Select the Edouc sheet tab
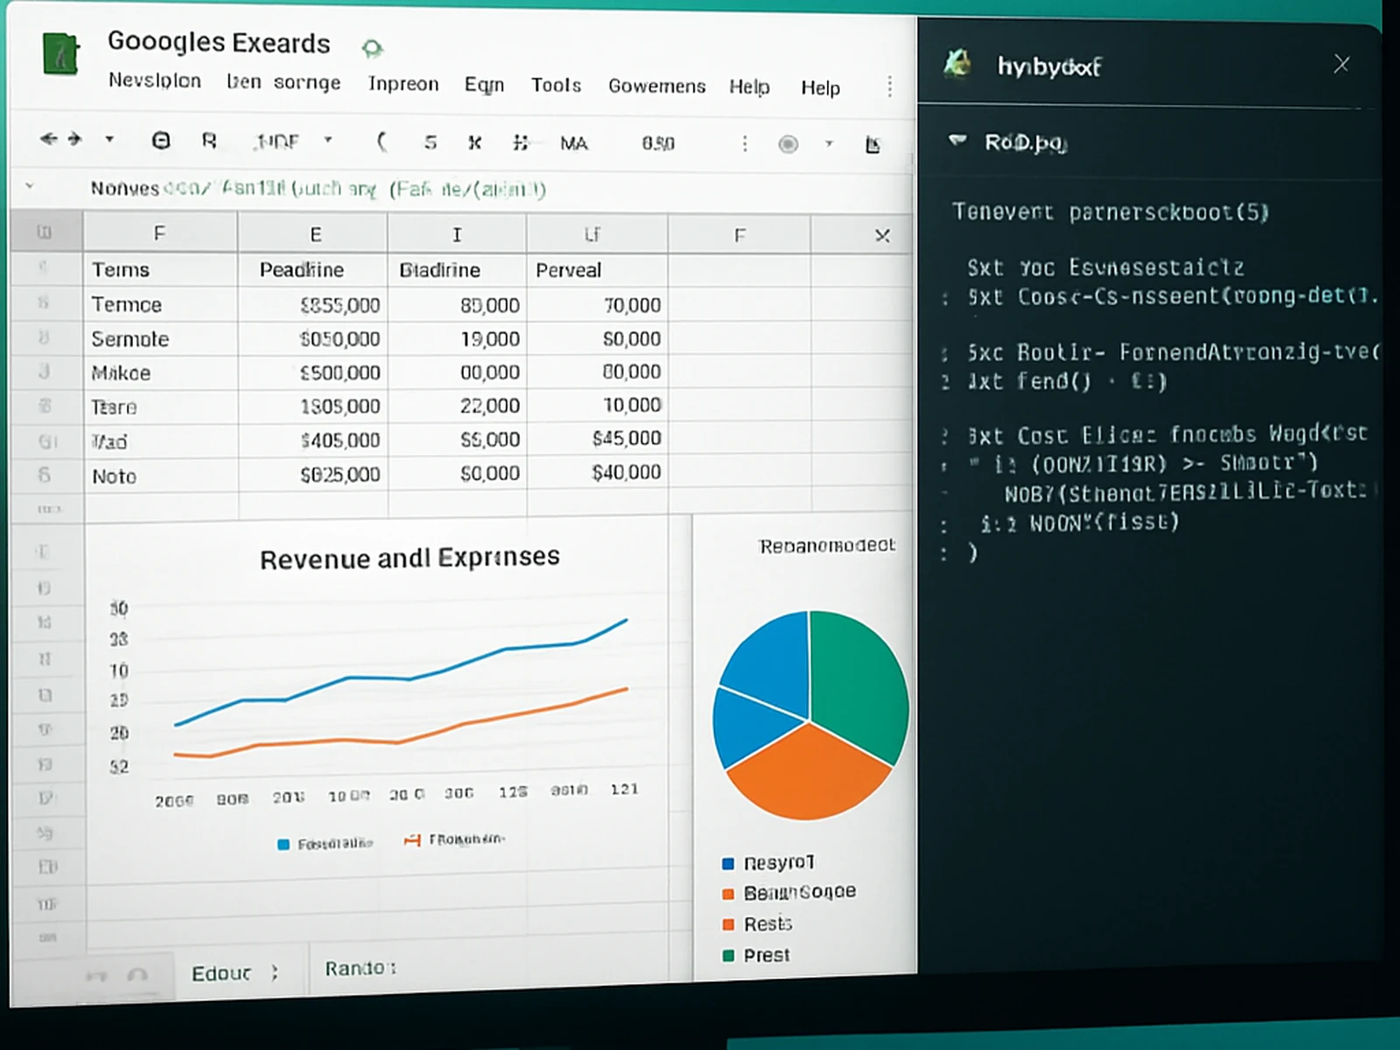Viewport: 1400px width, 1050px height. point(221,972)
